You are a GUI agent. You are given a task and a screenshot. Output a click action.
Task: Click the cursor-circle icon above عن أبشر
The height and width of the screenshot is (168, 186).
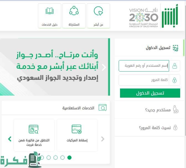98,11
